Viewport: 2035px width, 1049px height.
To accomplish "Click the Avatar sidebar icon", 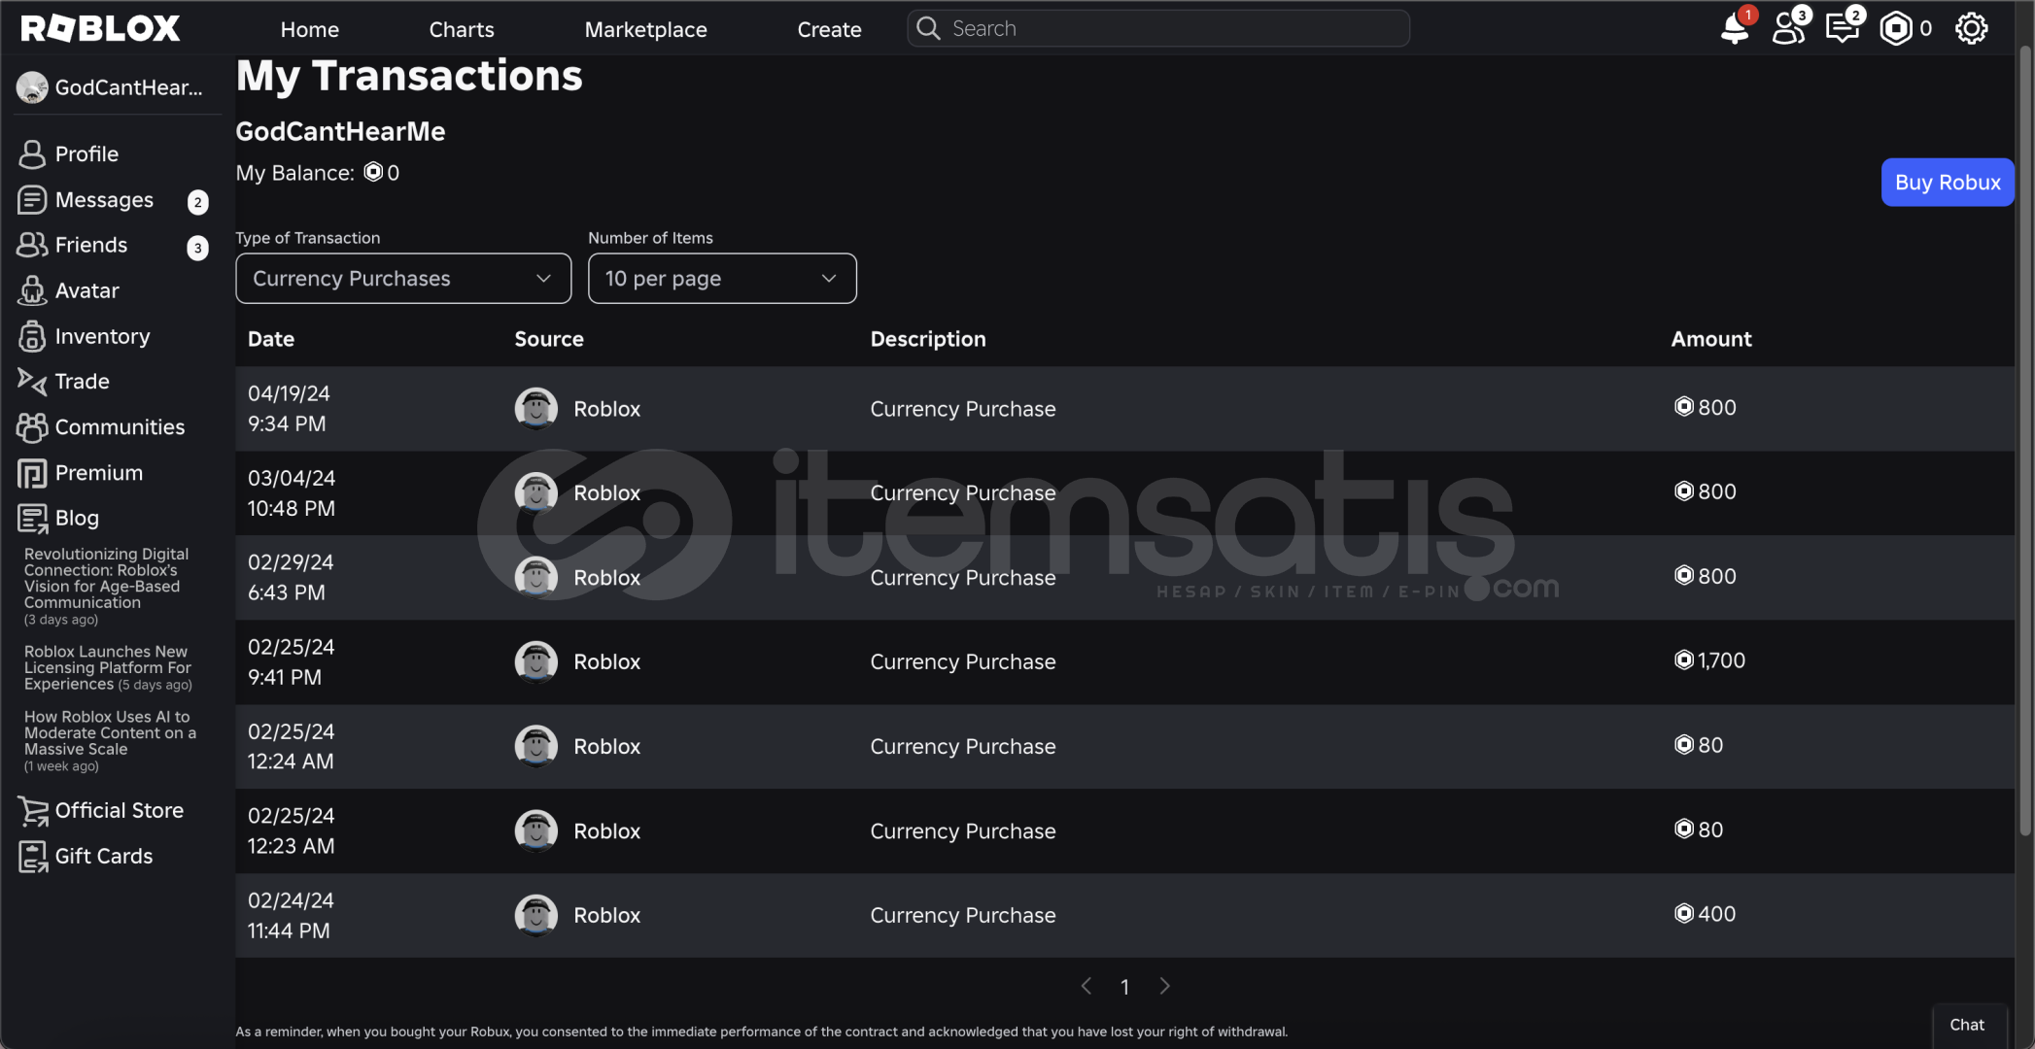I will pyautogui.click(x=32, y=290).
